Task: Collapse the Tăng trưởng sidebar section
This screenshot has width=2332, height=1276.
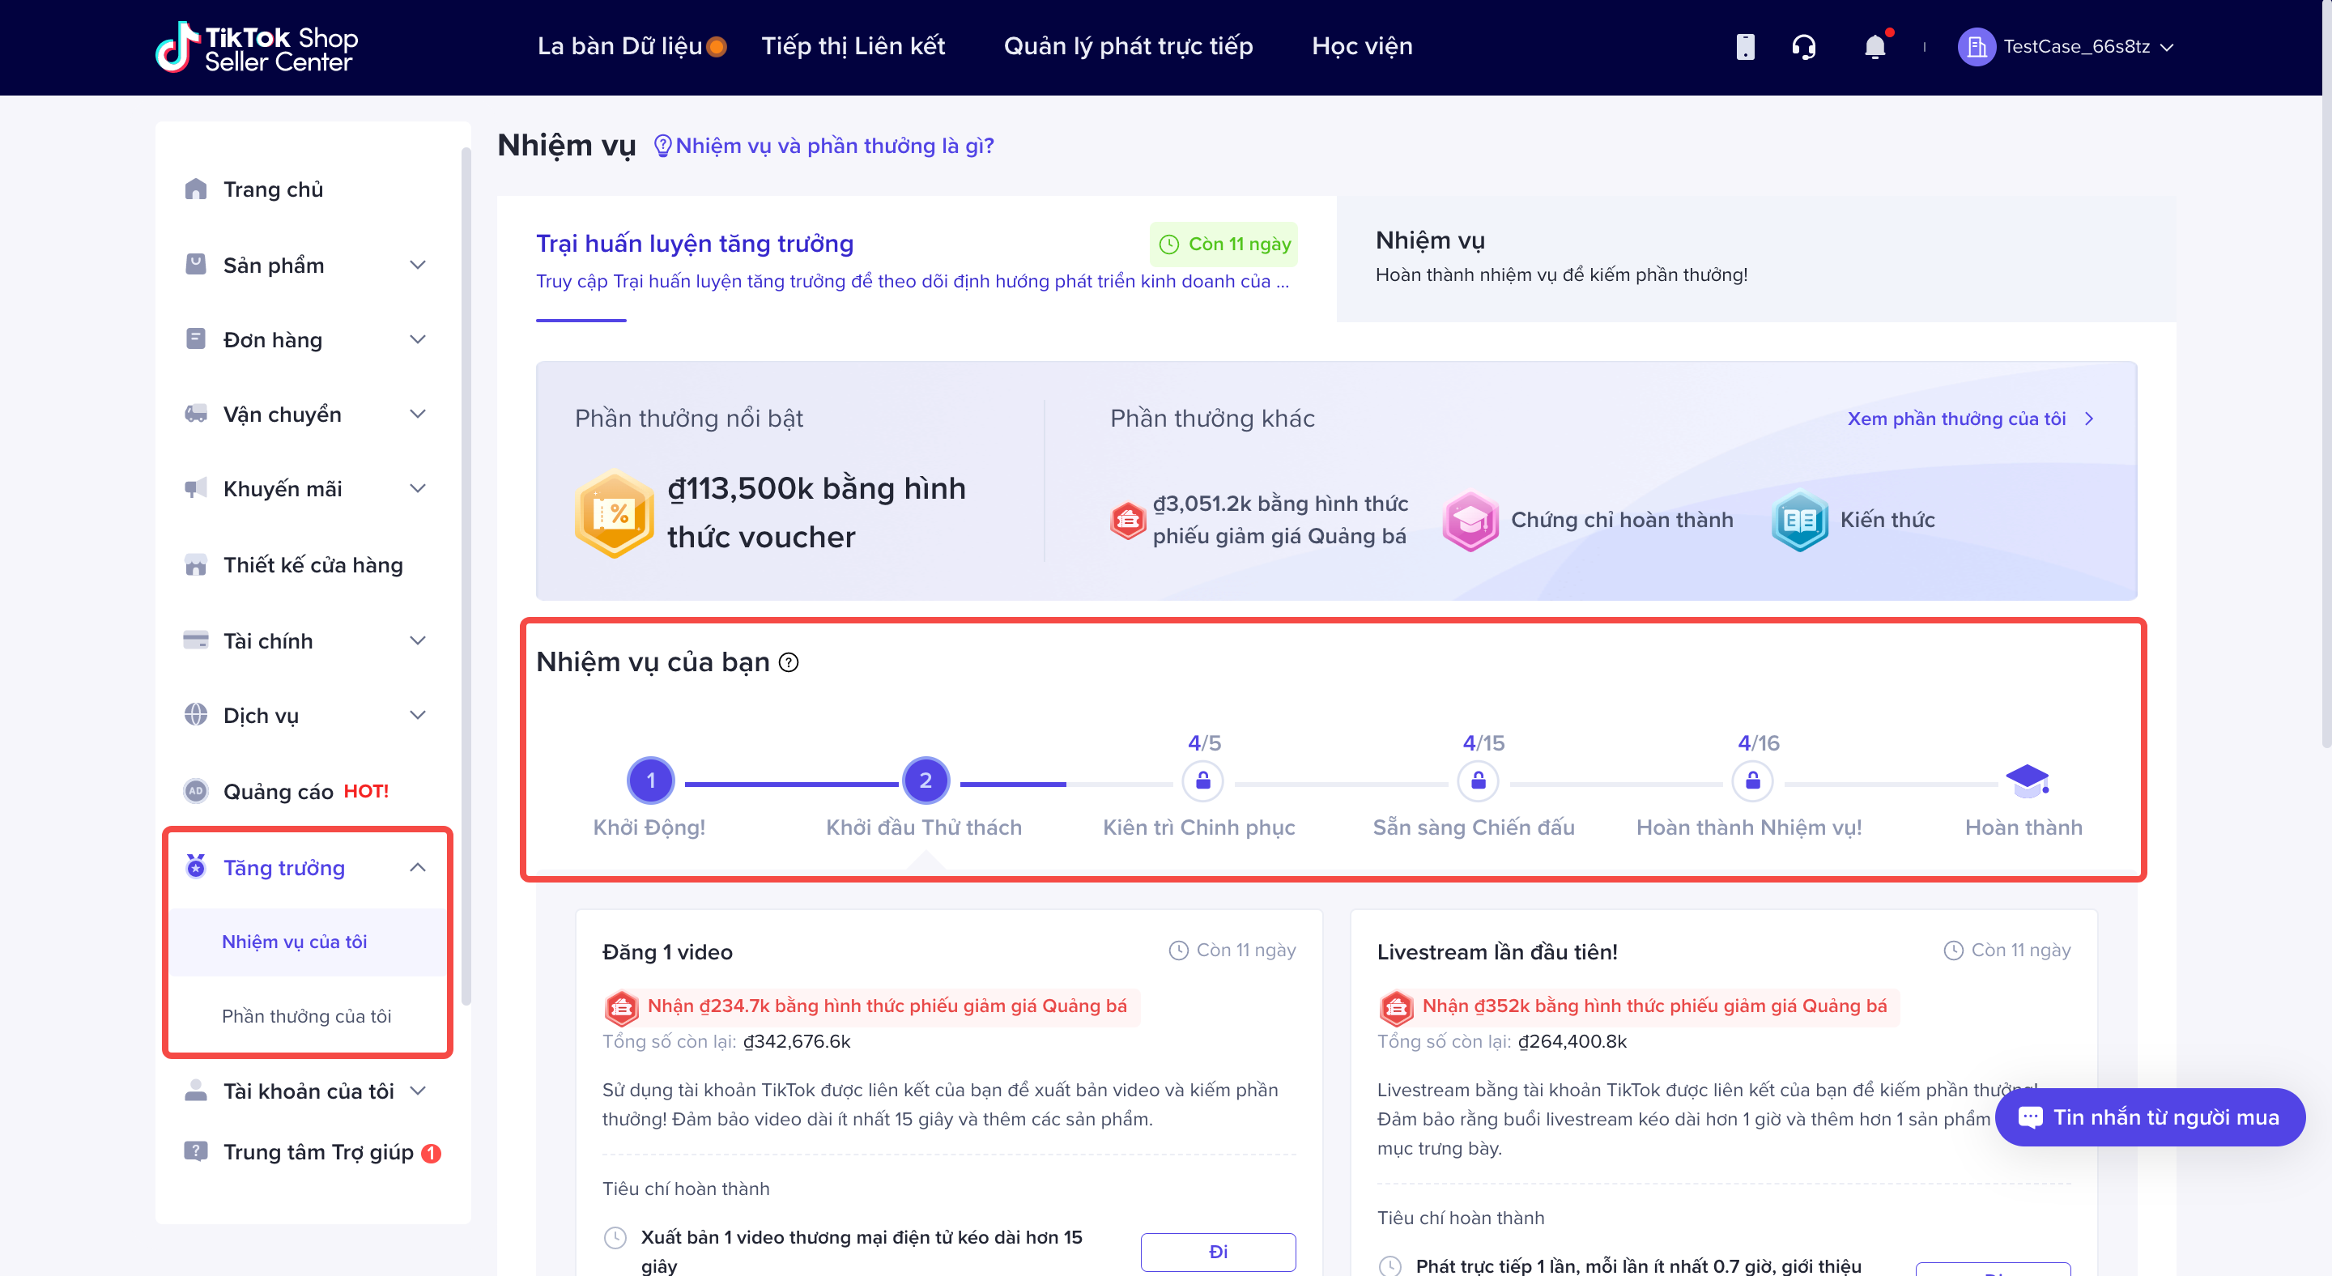Action: coord(416,867)
